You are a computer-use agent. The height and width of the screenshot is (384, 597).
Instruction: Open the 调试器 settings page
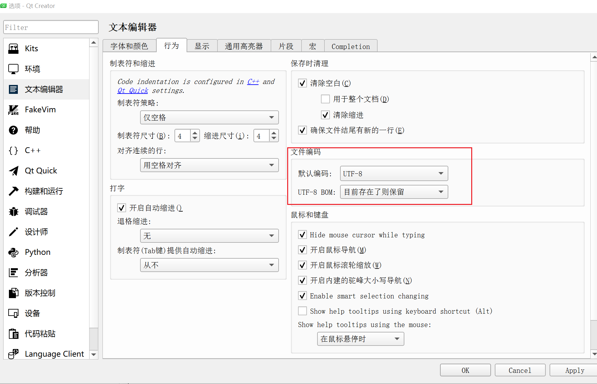36,211
